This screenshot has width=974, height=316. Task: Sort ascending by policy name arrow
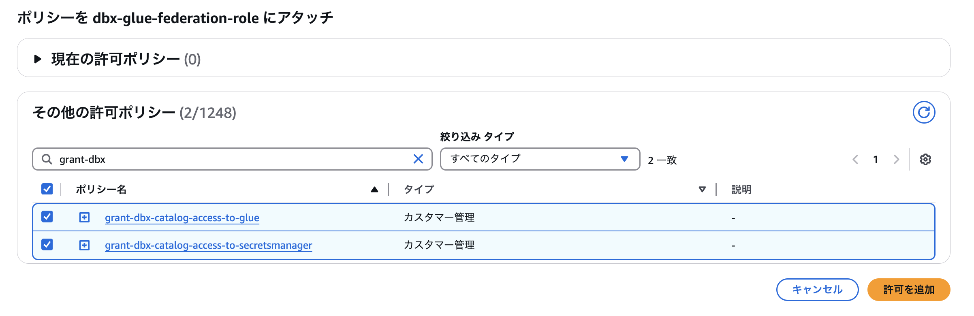(374, 189)
